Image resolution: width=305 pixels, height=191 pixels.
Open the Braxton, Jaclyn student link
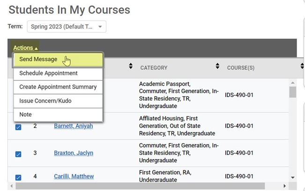[73, 153]
